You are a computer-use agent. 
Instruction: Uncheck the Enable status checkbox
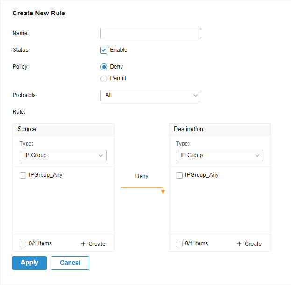click(104, 50)
